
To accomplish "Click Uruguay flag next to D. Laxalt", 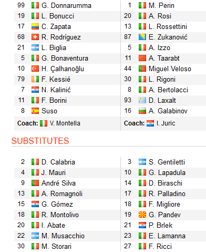I will pos(142,100).
